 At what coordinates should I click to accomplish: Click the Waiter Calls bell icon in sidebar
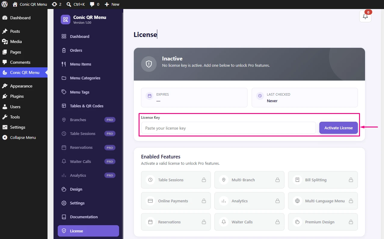(64, 161)
